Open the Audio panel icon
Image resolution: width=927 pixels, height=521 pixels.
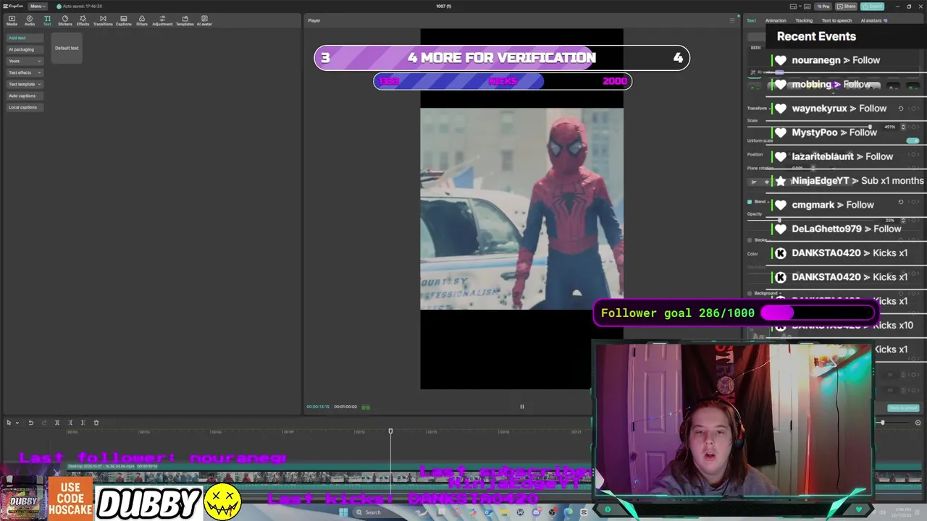tap(30, 20)
